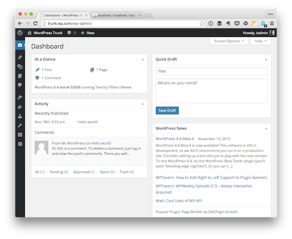Open the 1 Comment link
The image size is (292, 239).
(51, 78)
